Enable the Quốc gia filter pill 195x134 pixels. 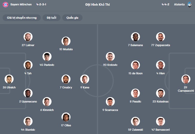[x=72, y=18]
